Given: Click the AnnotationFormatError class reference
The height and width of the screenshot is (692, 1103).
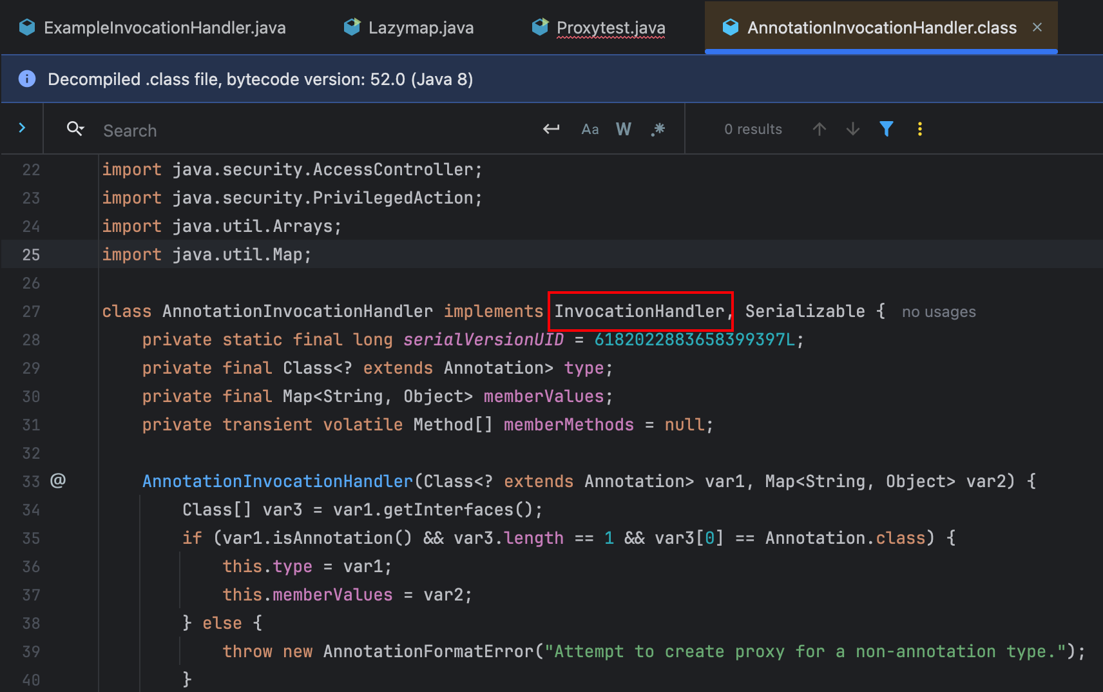Looking at the screenshot, I should point(428,651).
